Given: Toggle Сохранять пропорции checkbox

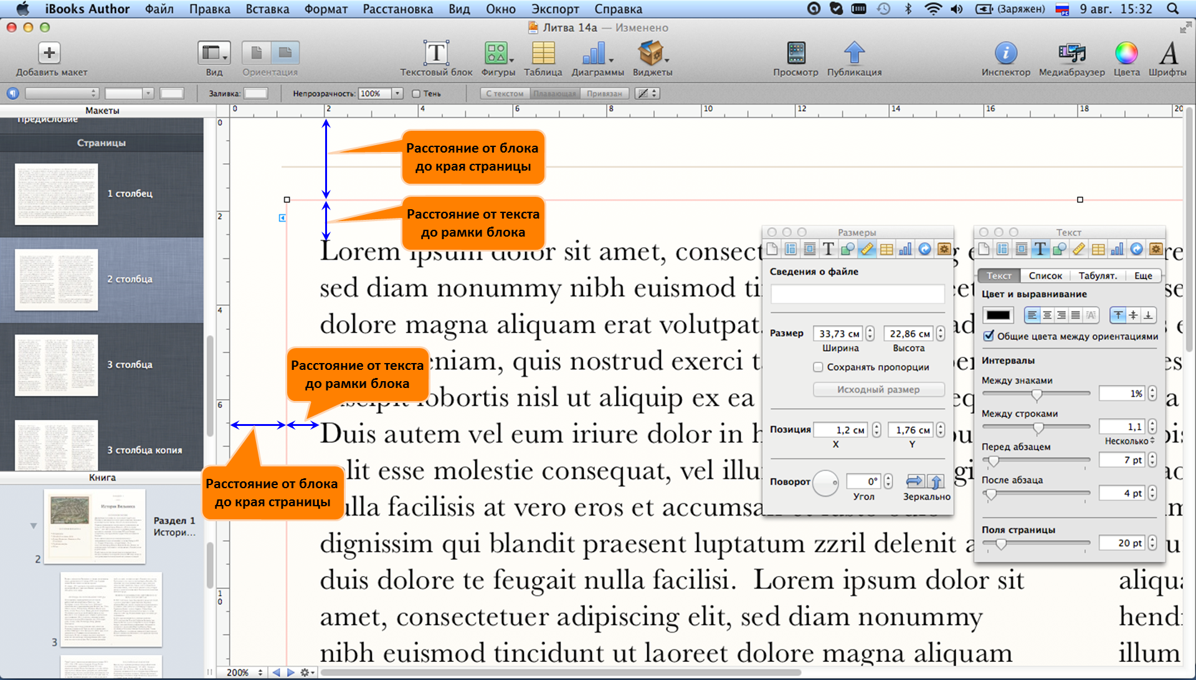Looking at the screenshot, I should click(x=818, y=367).
